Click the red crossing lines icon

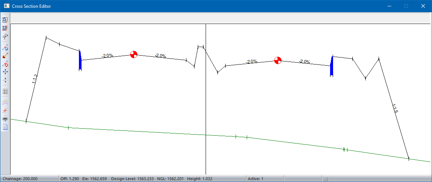pyautogui.click(x=5, y=110)
